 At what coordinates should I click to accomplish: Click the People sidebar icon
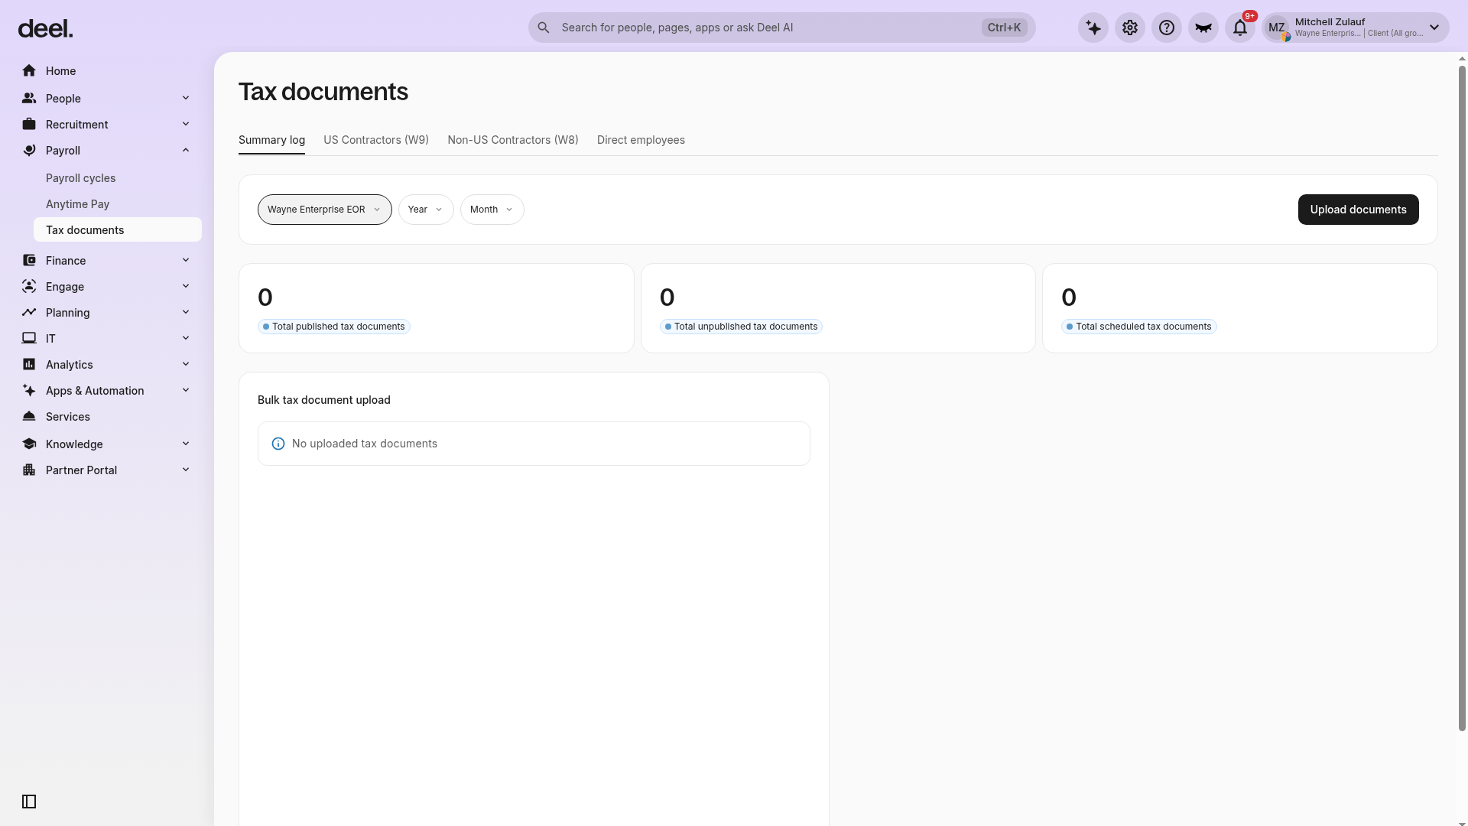click(x=29, y=98)
